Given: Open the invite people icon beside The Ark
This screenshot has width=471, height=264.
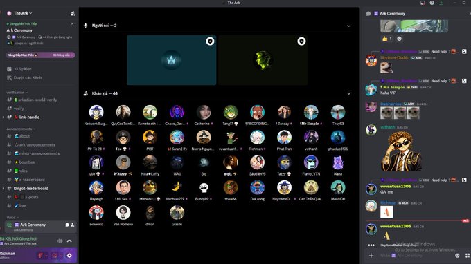Looking at the screenshot, I should pos(73,13).
